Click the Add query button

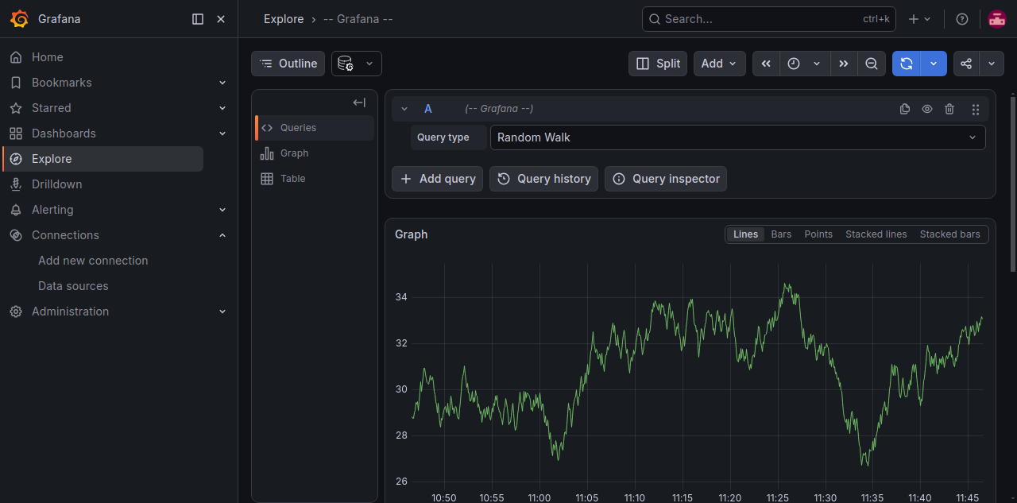tap(437, 179)
